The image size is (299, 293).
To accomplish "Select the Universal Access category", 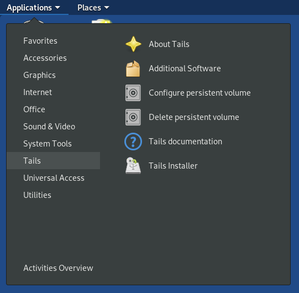I will click(x=54, y=178).
